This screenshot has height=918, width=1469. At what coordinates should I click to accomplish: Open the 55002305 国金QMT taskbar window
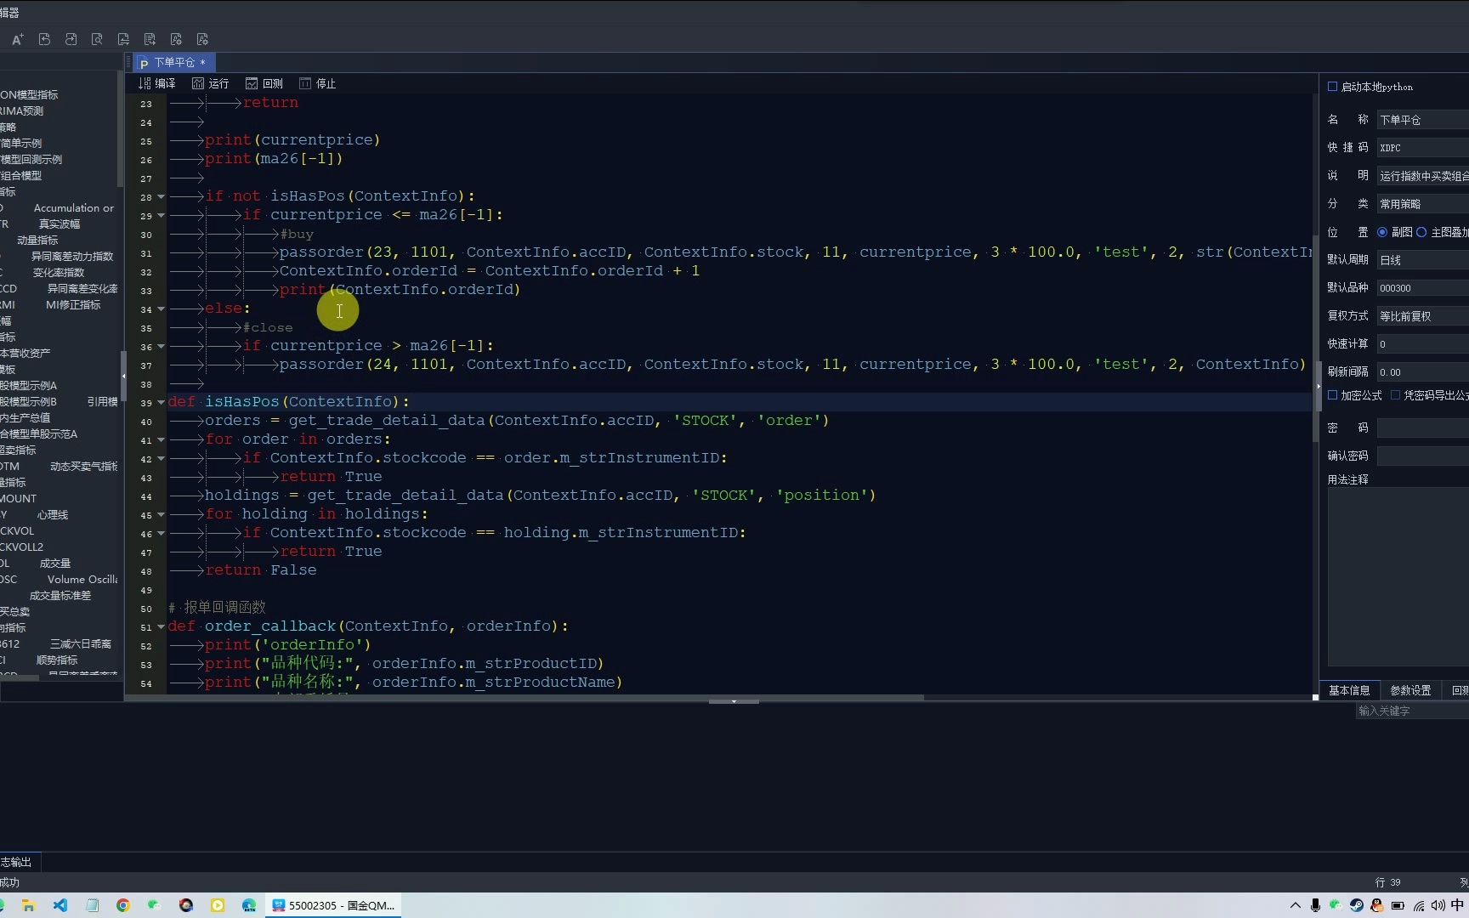point(334,905)
